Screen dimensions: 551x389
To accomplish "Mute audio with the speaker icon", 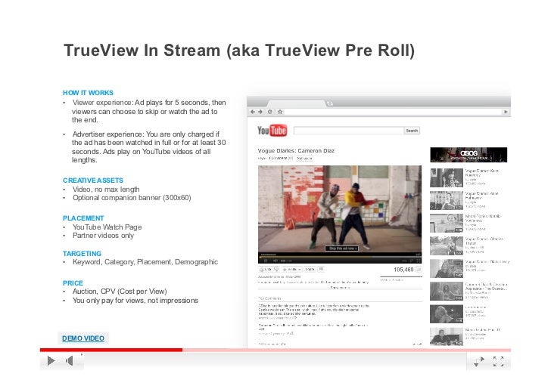I will point(70,360).
